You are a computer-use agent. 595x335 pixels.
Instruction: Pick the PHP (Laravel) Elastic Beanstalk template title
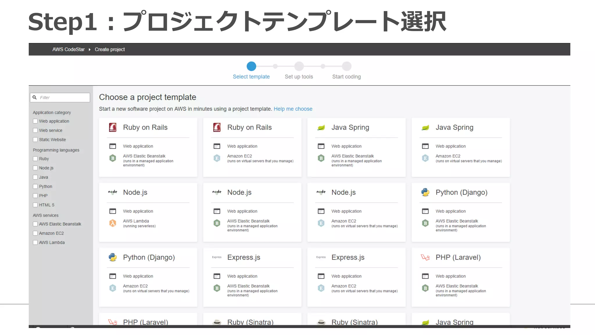click(x=458, y=257)
